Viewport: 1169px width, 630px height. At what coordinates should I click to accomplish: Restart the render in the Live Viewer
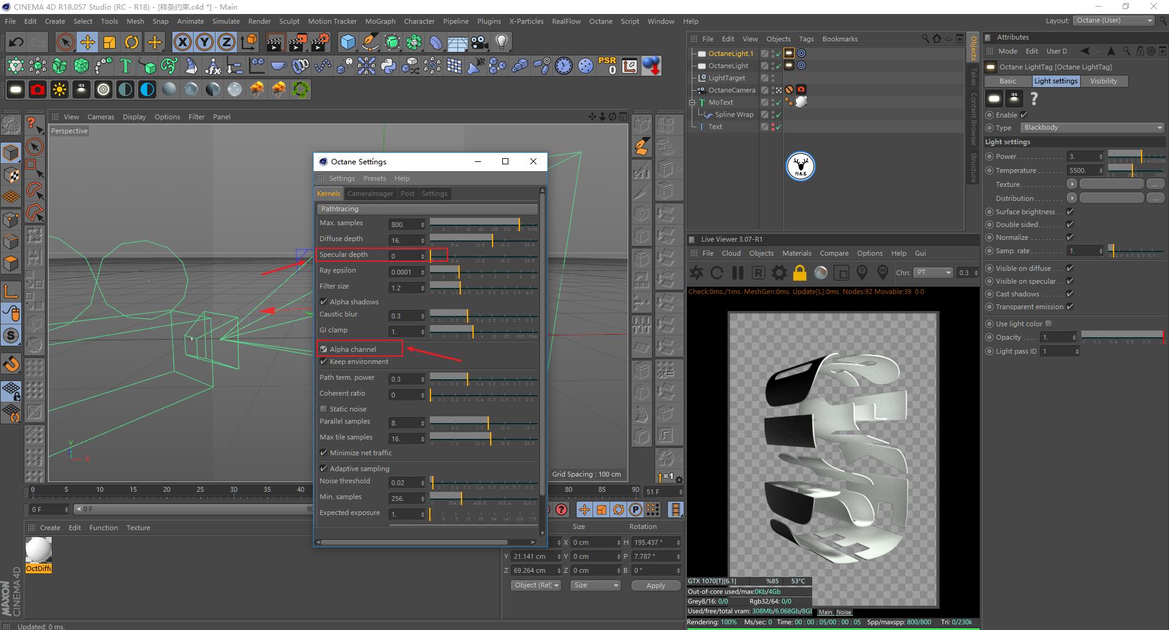tap(717, 273)
